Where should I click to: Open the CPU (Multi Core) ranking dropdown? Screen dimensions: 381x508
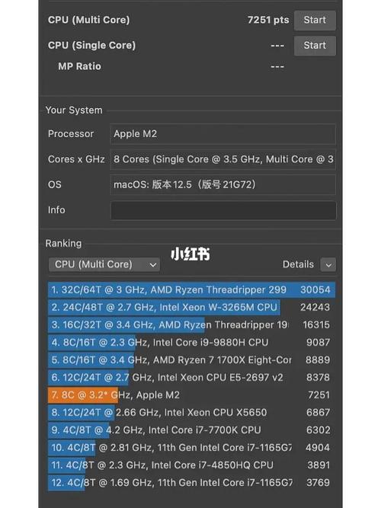(x=104, y=264)
